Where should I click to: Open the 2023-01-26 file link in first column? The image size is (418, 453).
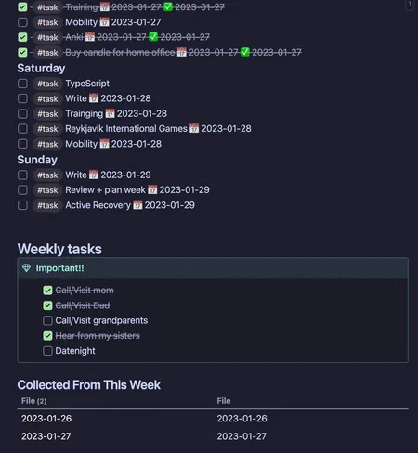(x=46, y=419)
